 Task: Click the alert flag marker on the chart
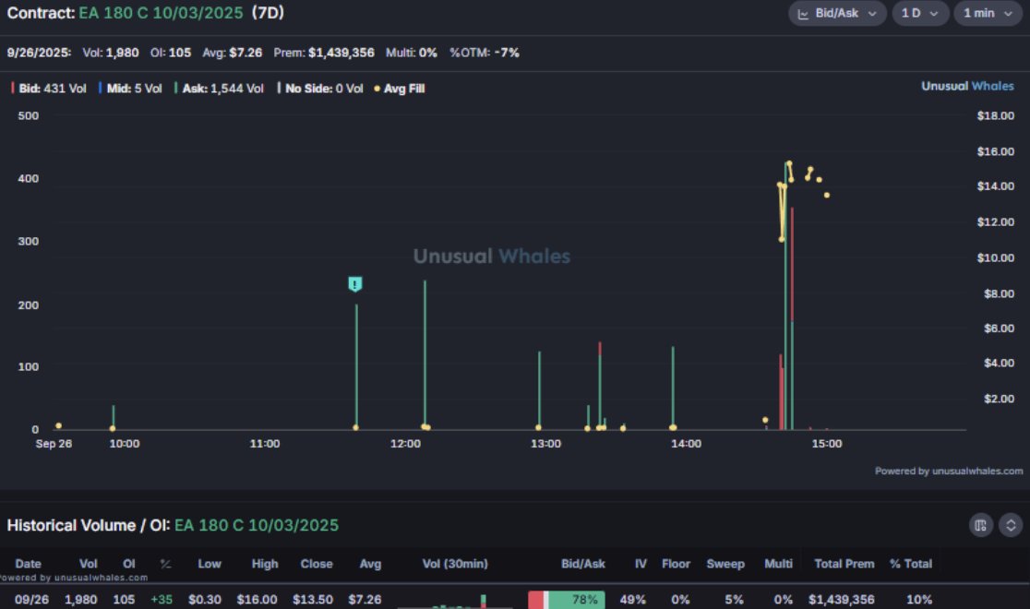tap(355, 284)
